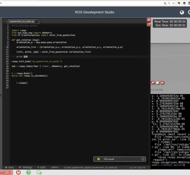Click the red expand editor icon
Viewport: 190px width, 175px height.
pyautogui.click(x=149, y=20)
